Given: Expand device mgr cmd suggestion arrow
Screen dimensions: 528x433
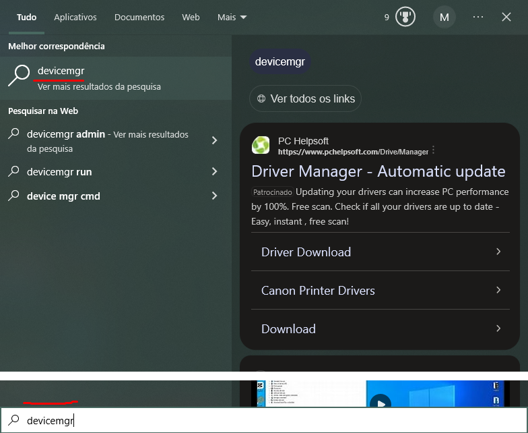Looking at the screenshot, I should tap(214, 196).
